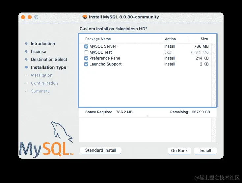Click the Space Required 786.2 MB value

(124, 112)
